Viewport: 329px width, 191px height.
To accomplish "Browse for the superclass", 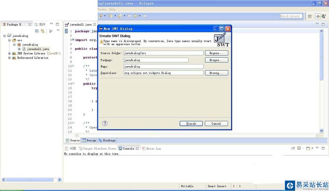I will pos(216,73).
